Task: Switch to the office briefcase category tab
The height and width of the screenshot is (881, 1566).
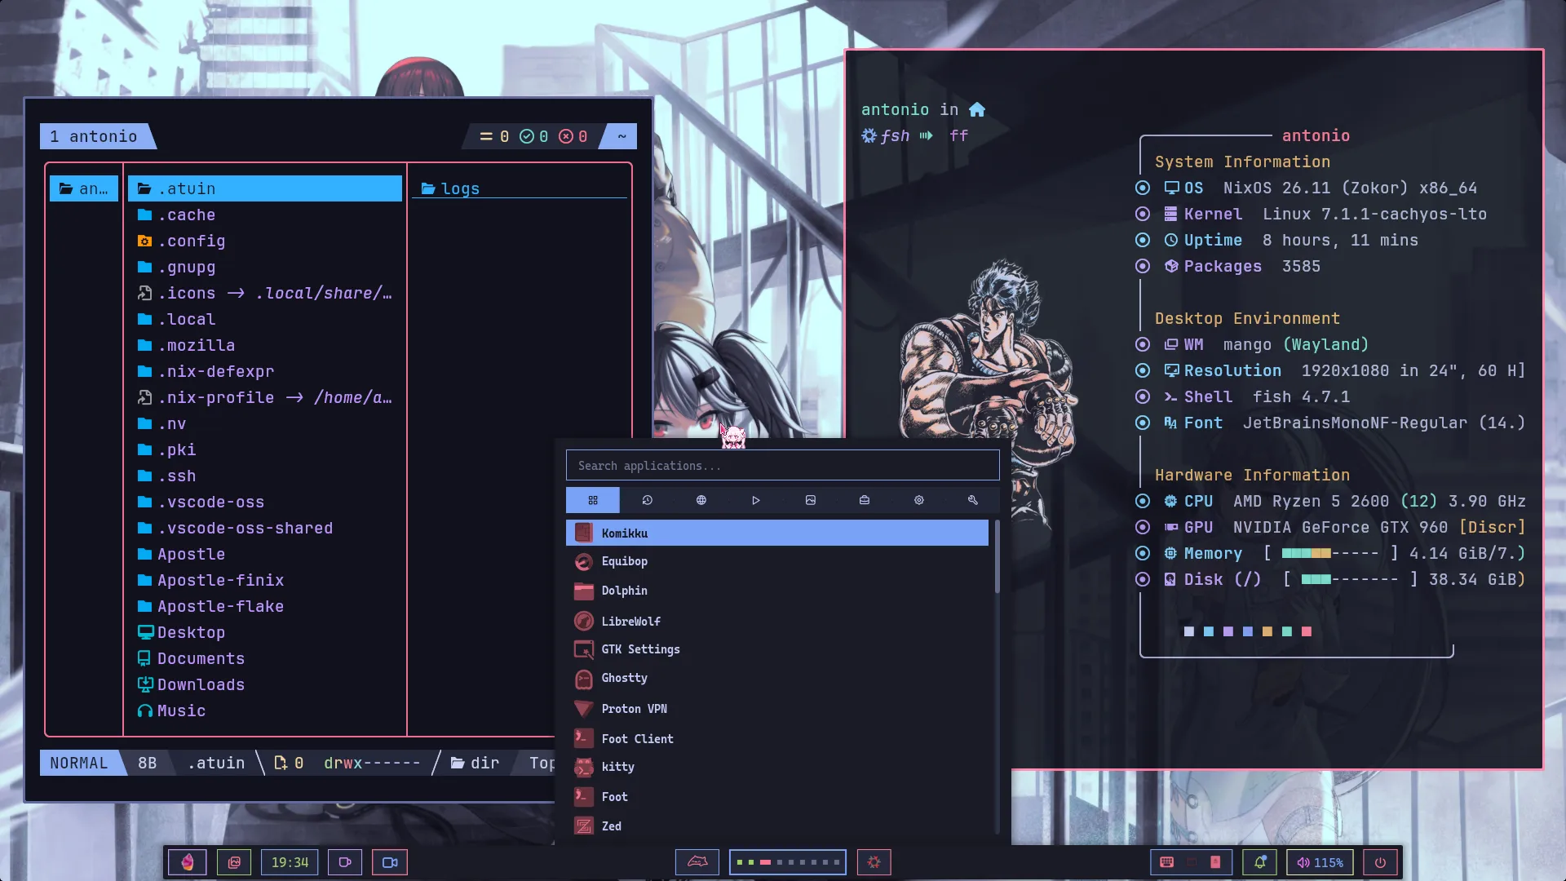Action: point(865,500)
